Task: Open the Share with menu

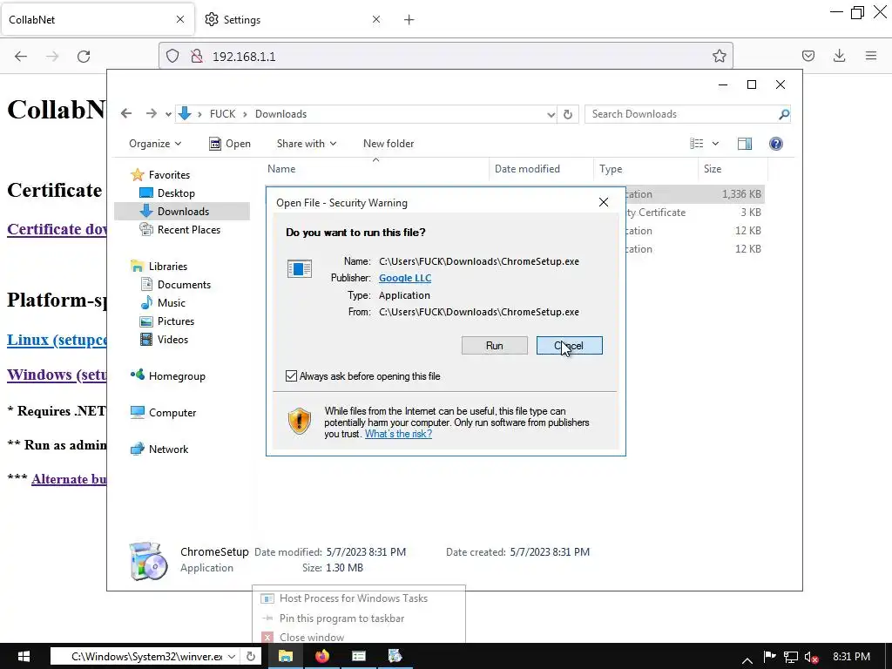Action: click(x=306, y=144)
